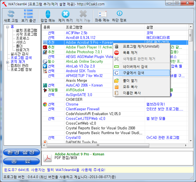Select the AcroEdit 0.9.24.112 row

[115, 38]
